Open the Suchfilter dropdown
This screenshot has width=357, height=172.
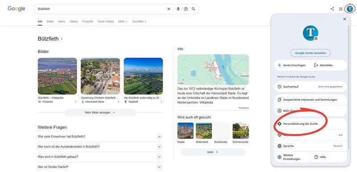139,21
